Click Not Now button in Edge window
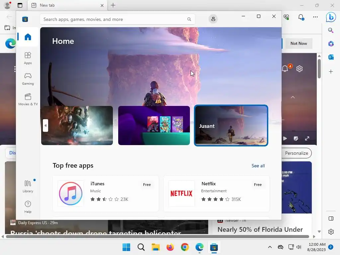Screen dimensions: 340x255 [x=298, y=43]
